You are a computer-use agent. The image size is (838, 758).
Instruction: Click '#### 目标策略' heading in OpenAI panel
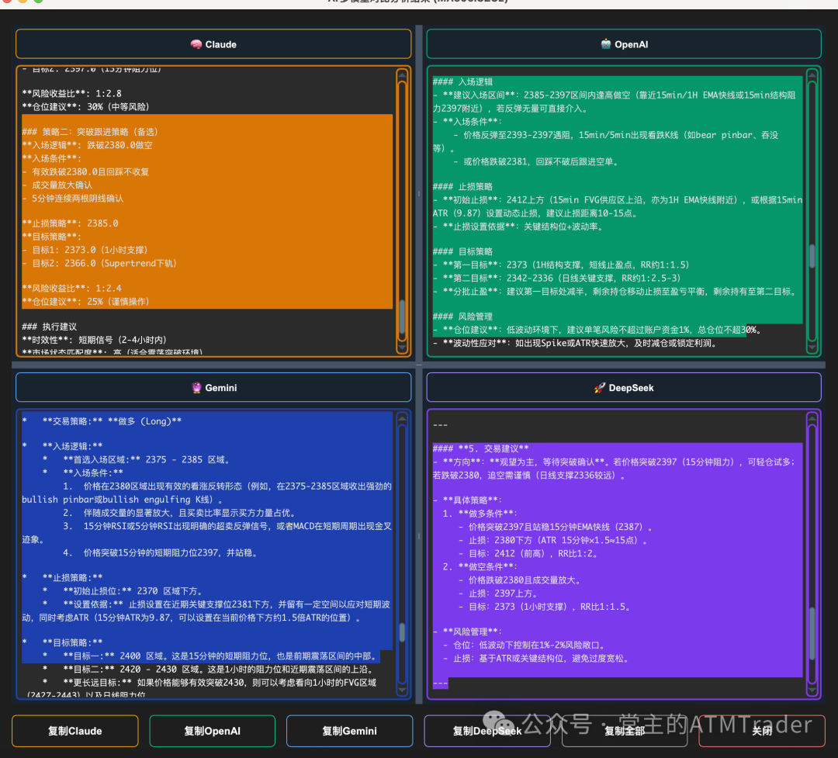[462, 251]
